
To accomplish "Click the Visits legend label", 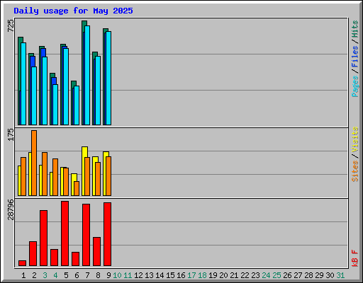I will tap(354, 139).
